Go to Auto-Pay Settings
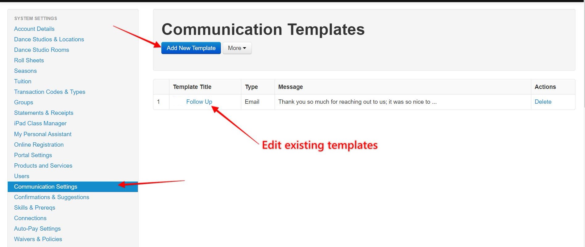 point(37,228)
